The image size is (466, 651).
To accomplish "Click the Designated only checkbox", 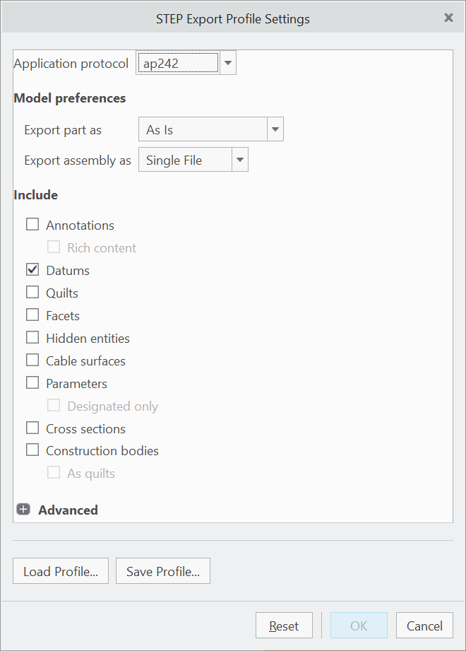I will (x=54, y=405).
